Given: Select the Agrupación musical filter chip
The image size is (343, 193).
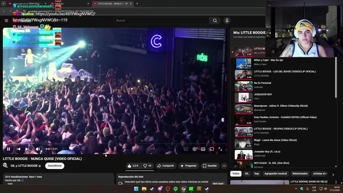Looking at the screenshot, I should coord(275,174).
